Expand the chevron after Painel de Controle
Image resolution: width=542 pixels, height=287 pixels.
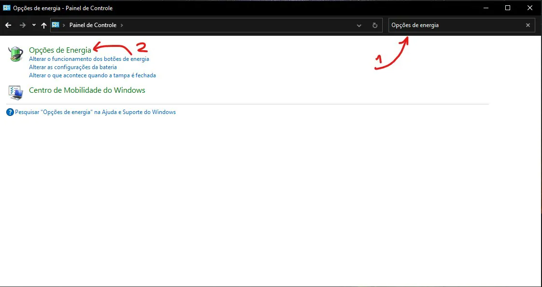122,25
